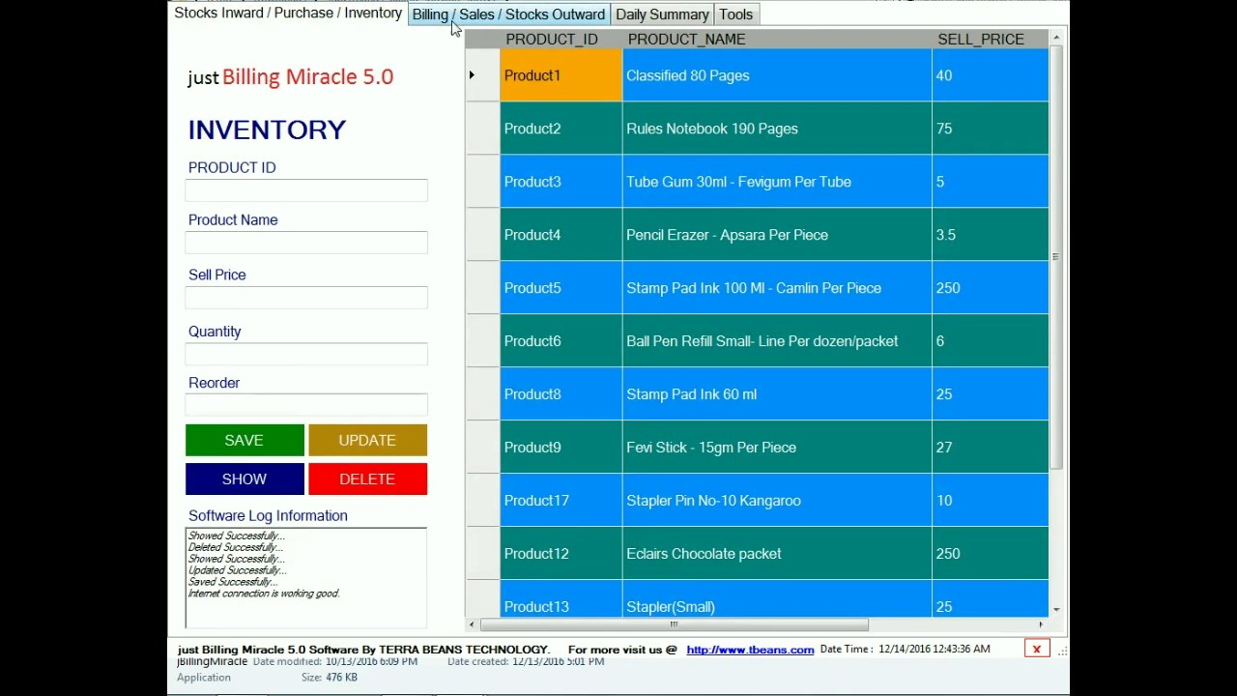Click row header beside Product5
This screenshot has width=1237, height=696.
click(482, 288)
